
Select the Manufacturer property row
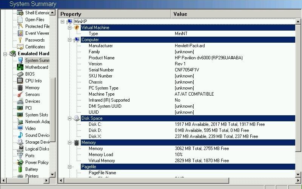point(188,46)
